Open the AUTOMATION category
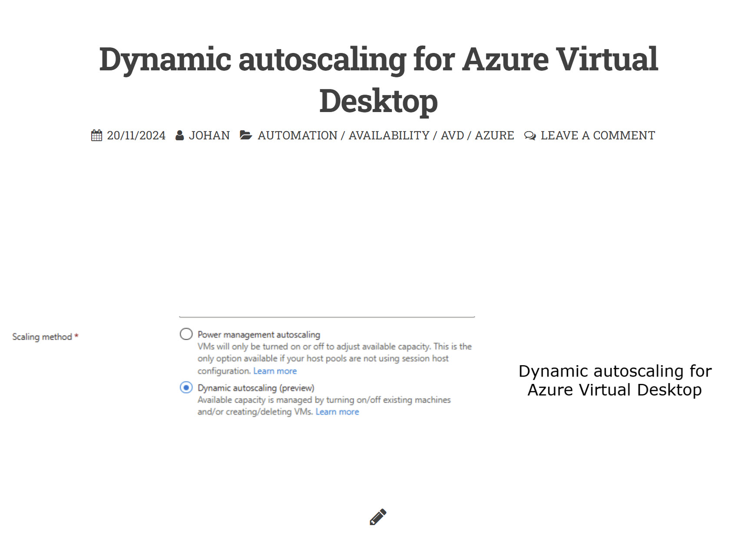This screenshot has width=748, height=542. pyautogui.click(x=298, y=135)
